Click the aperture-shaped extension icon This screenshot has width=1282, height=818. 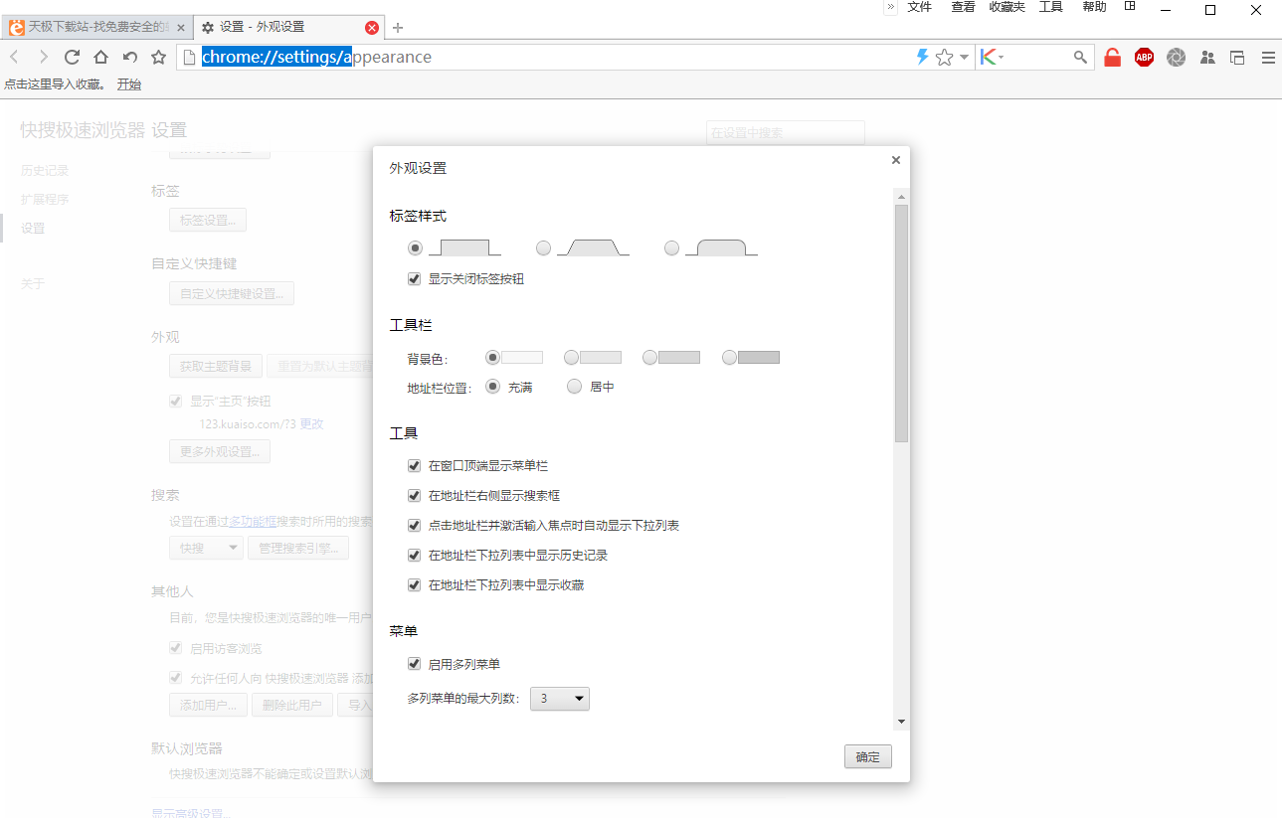tap(1176, 57)
